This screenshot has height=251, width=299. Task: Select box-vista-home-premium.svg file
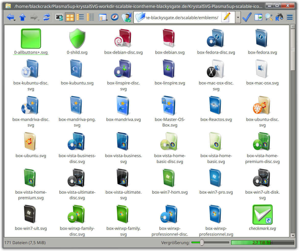(x=31, y=184)
